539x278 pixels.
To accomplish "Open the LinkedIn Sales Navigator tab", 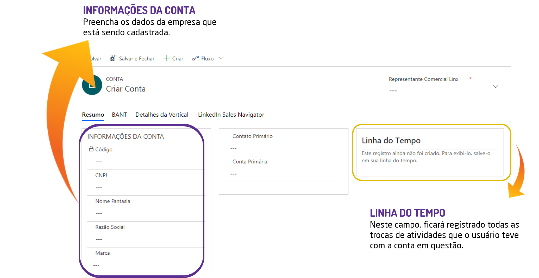I will click(x=231, y=115).
